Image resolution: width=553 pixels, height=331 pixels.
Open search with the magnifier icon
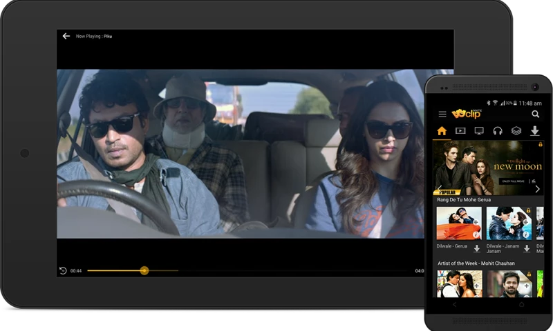pyautogui.click(x=535, y=114)
